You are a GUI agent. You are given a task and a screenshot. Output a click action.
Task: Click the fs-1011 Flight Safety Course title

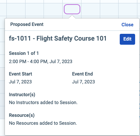[x=58, y=38]
